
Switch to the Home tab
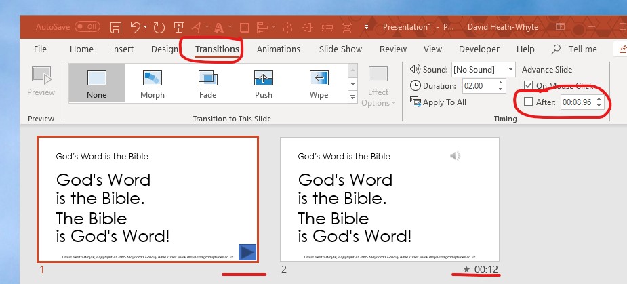81,49
